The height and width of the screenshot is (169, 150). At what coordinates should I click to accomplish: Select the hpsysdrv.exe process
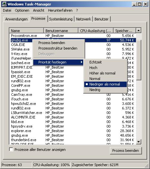click(x=22, y=126)
